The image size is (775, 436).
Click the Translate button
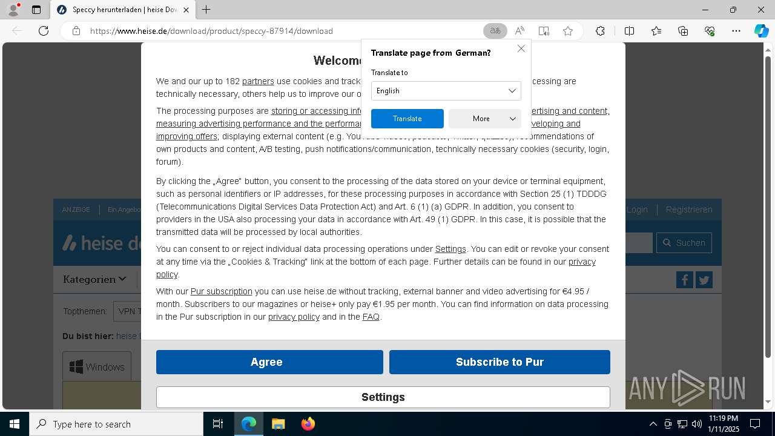(x=407, y=119)
